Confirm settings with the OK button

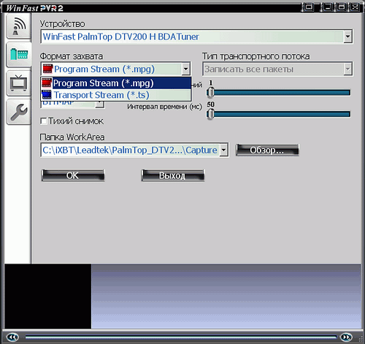coord(73,175)
